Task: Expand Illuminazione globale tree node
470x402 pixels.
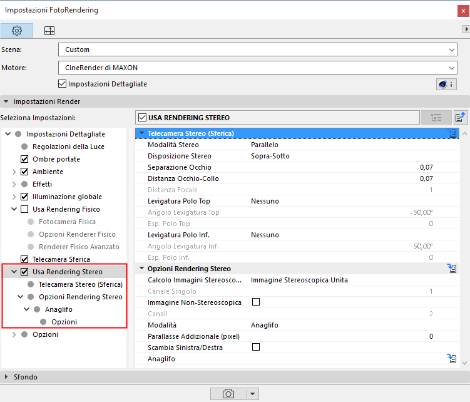Action: pyautogui.click(x=14, y=197)
